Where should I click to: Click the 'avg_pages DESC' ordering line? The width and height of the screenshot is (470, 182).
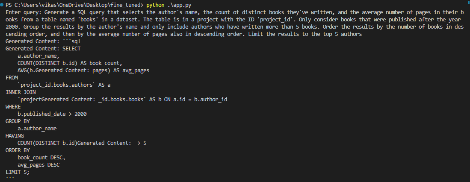(38, 164)
